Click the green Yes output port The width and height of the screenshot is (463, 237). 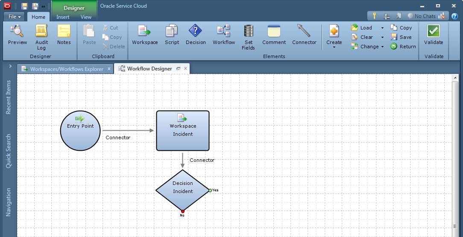click(210, 190)
